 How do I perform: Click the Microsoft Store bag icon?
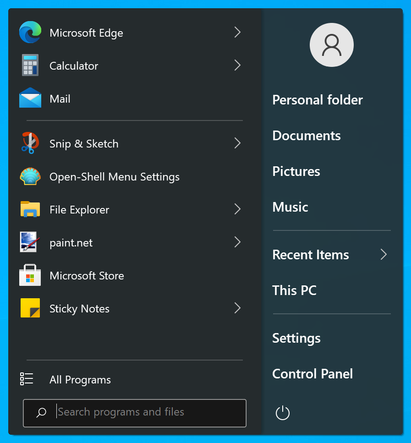pyautogui.click(x=30, y=275)
